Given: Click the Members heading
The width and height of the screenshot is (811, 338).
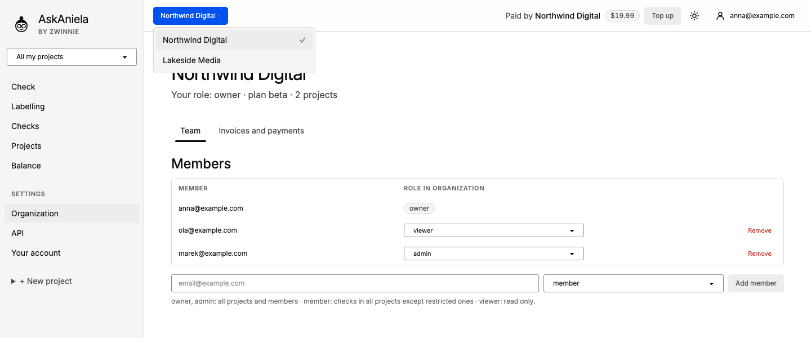Looking at the screenshot, I should (201, 164).
